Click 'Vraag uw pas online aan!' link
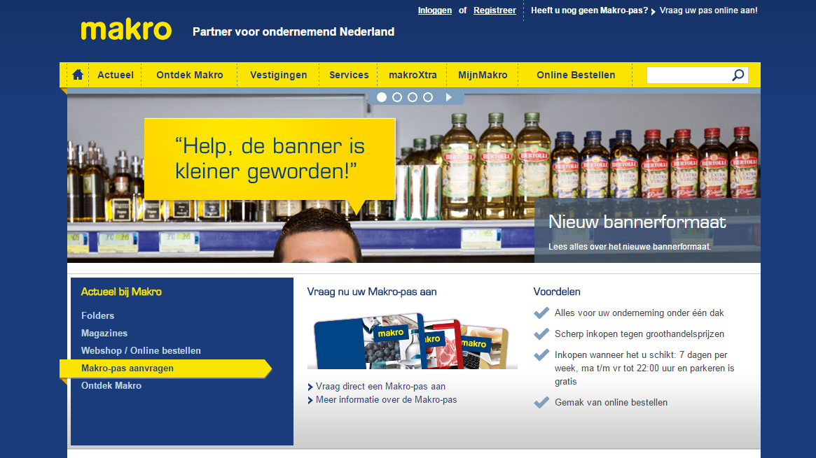The height and width of the screenshot is (458, 816). point(708,10)
